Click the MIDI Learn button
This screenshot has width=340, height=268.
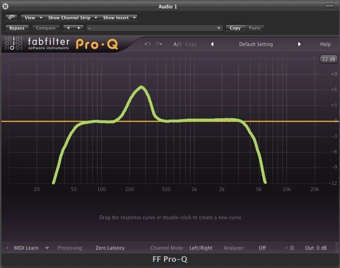26,248
